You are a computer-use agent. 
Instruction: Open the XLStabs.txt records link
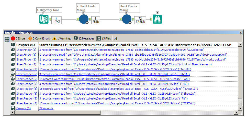[122, 50]
